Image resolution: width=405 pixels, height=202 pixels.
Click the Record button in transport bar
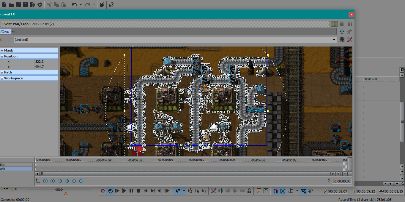pos(103,191)
